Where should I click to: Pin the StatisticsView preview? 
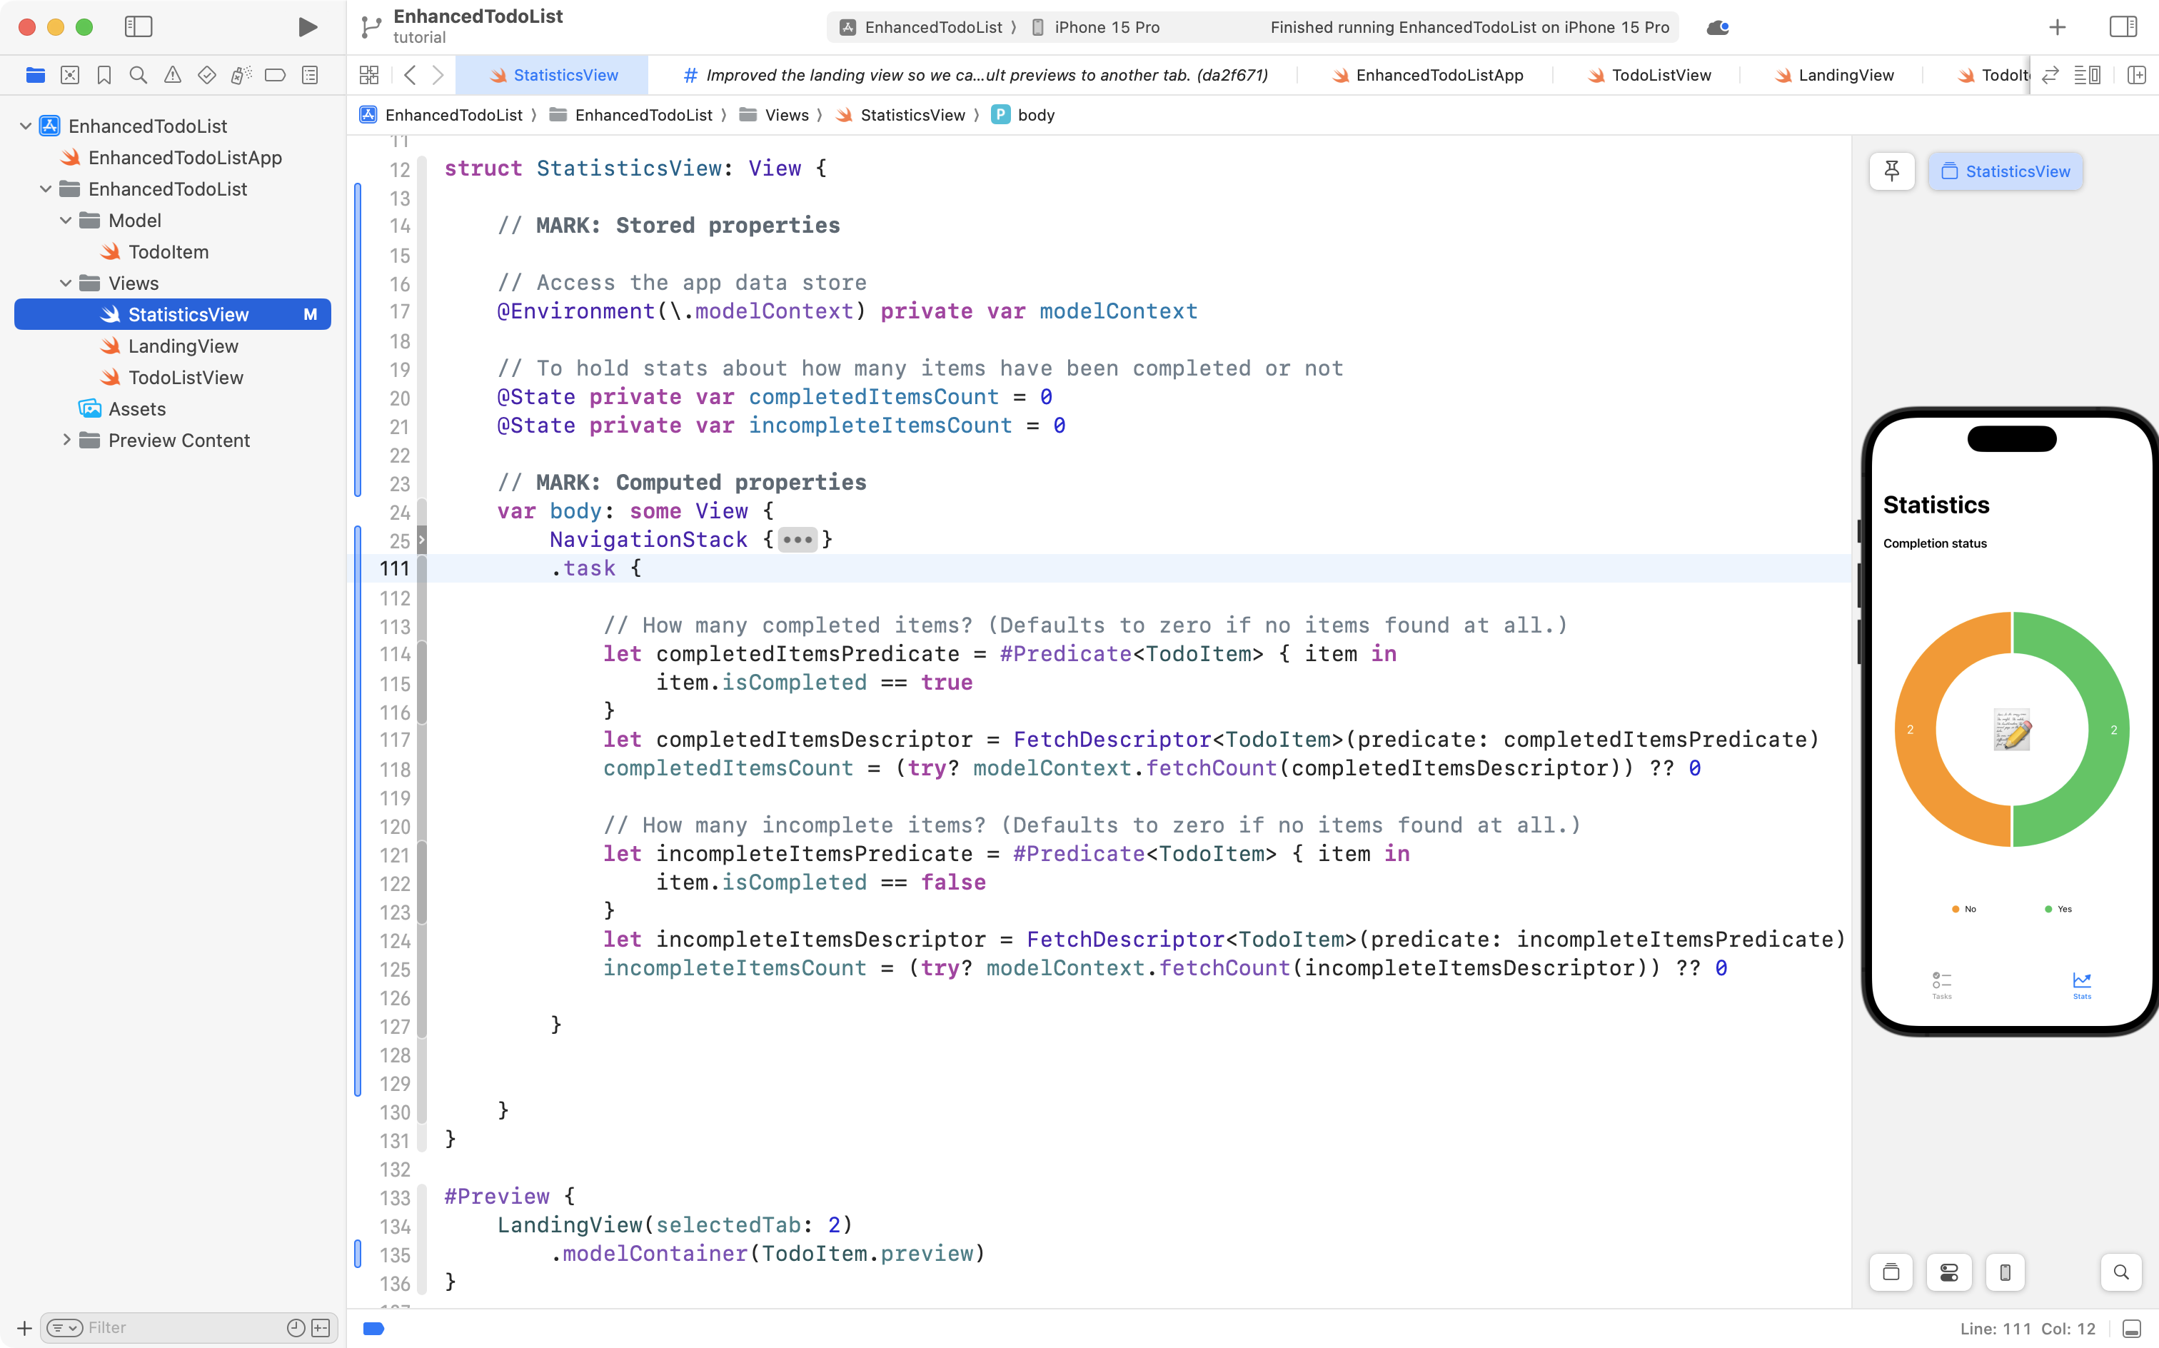(1891, 171)
